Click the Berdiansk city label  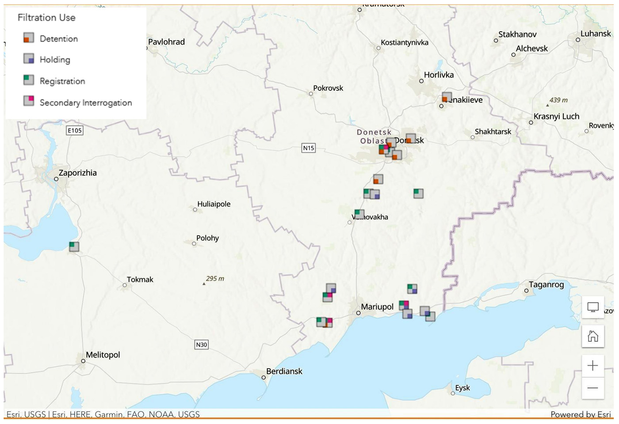pos(284,371)
